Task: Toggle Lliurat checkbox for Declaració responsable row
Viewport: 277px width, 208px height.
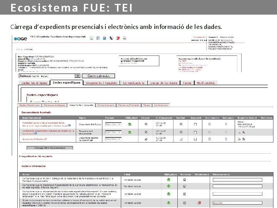Action: coord(146,132)
